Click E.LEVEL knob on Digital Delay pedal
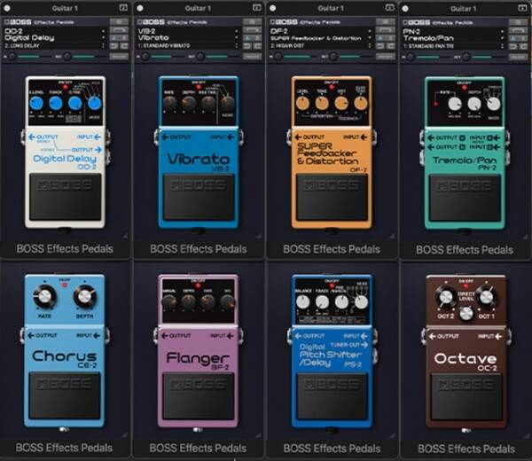532x461 pixels. point(36,103)
